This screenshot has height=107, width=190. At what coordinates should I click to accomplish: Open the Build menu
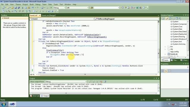pos(31,4)
